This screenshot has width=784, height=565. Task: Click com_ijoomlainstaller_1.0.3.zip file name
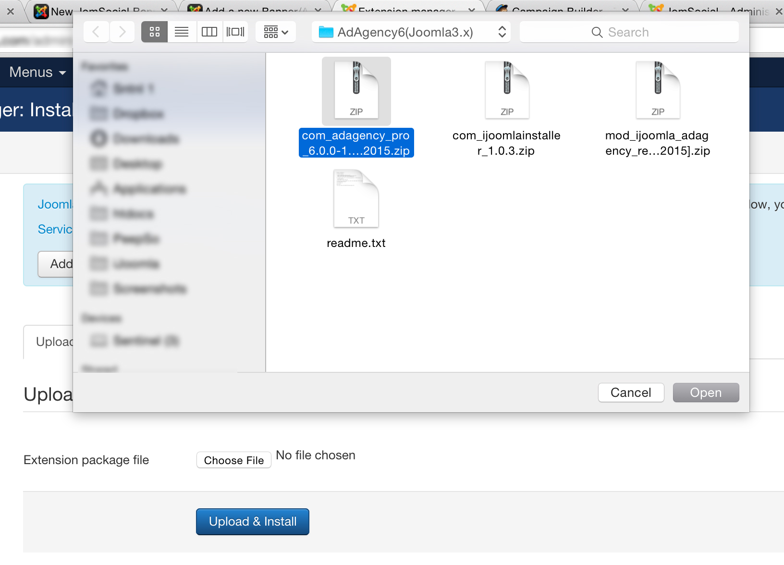click(x=506, y=143)
